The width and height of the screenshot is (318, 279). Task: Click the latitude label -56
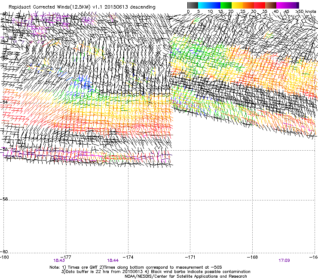click(x=4, y=149)
